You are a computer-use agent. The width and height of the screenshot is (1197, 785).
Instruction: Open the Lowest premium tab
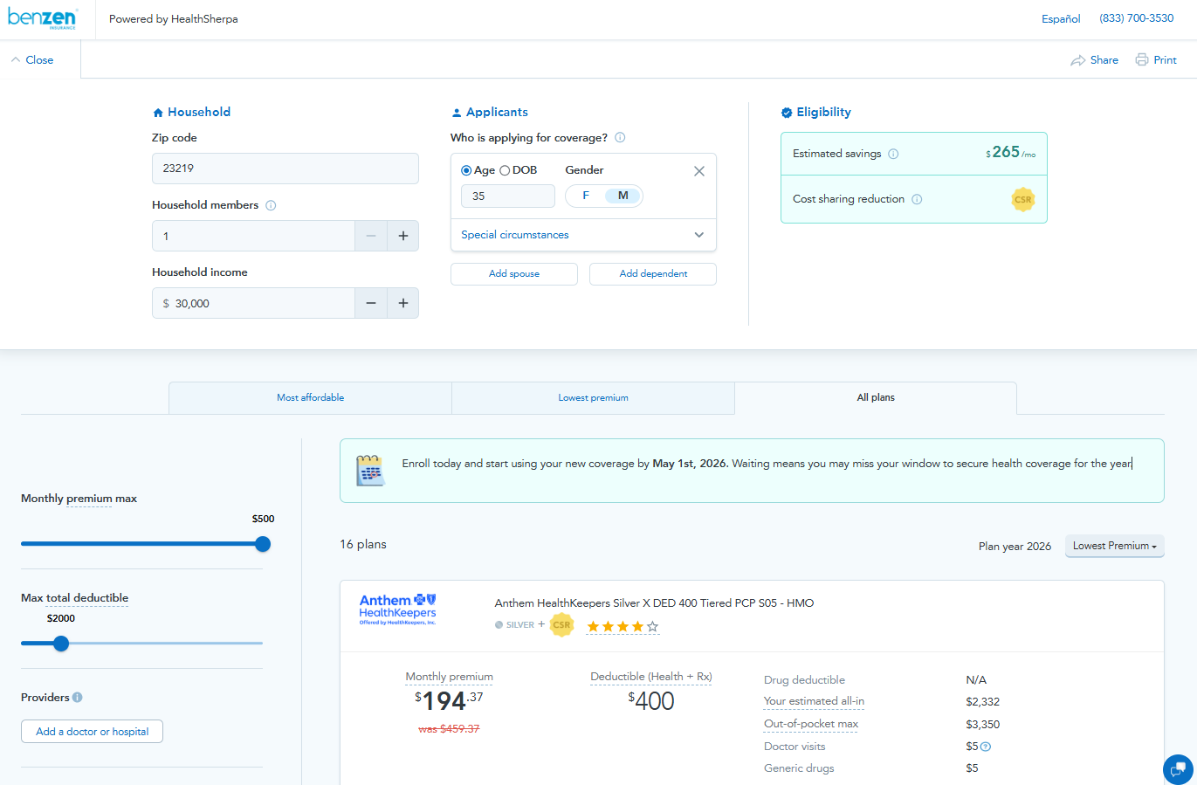click(593, 397)
